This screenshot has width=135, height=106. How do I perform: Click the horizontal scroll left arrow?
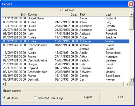(x=3, y=84)
